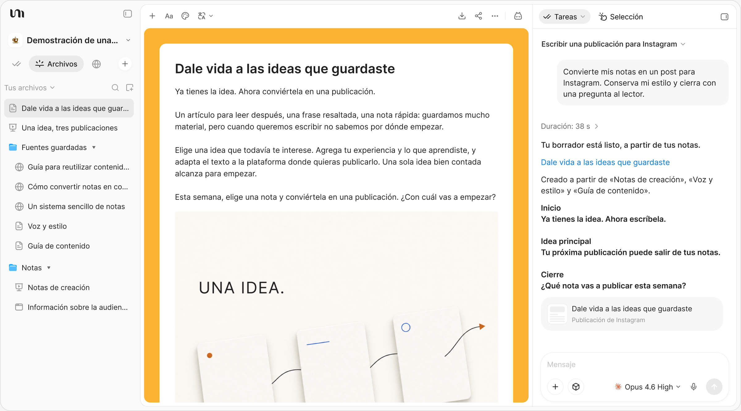The height and width of the screenshot is (411, 741).
Task: Click the user prompt bubble Convierte mis notas
Action: (x=643, y=83)
